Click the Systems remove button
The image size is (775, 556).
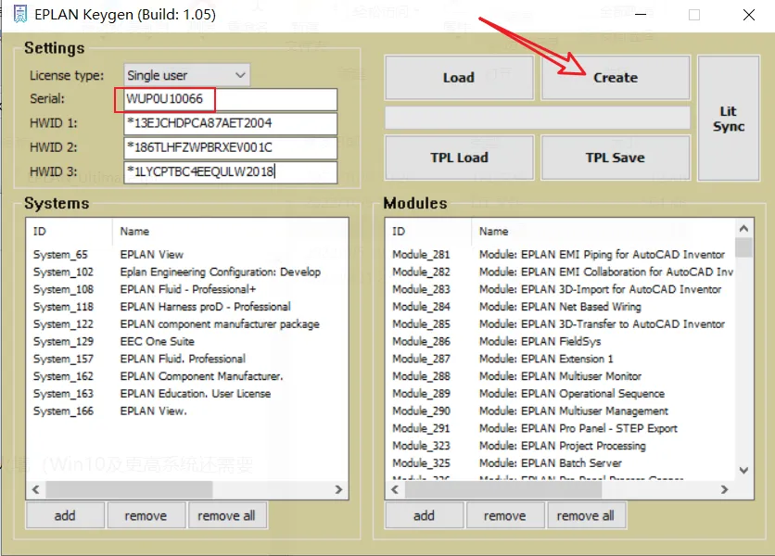[146, 515]
